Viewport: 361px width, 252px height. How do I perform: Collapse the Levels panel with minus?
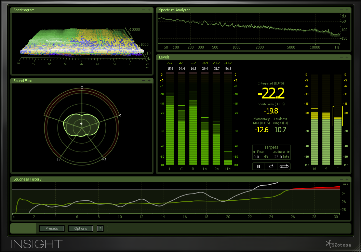pos(342,57)
